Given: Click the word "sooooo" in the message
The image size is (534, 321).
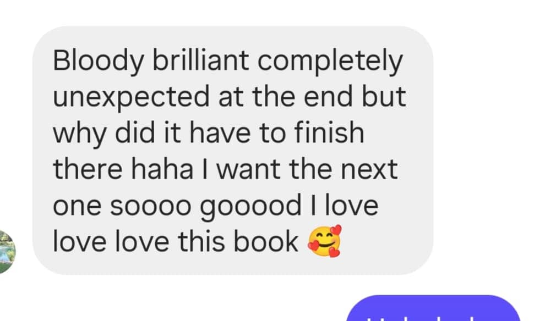Looking at the screenshot, I should tap(150, 207).
